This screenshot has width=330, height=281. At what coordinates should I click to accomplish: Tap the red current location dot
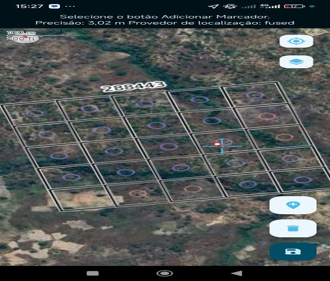[x=217, y=144]
